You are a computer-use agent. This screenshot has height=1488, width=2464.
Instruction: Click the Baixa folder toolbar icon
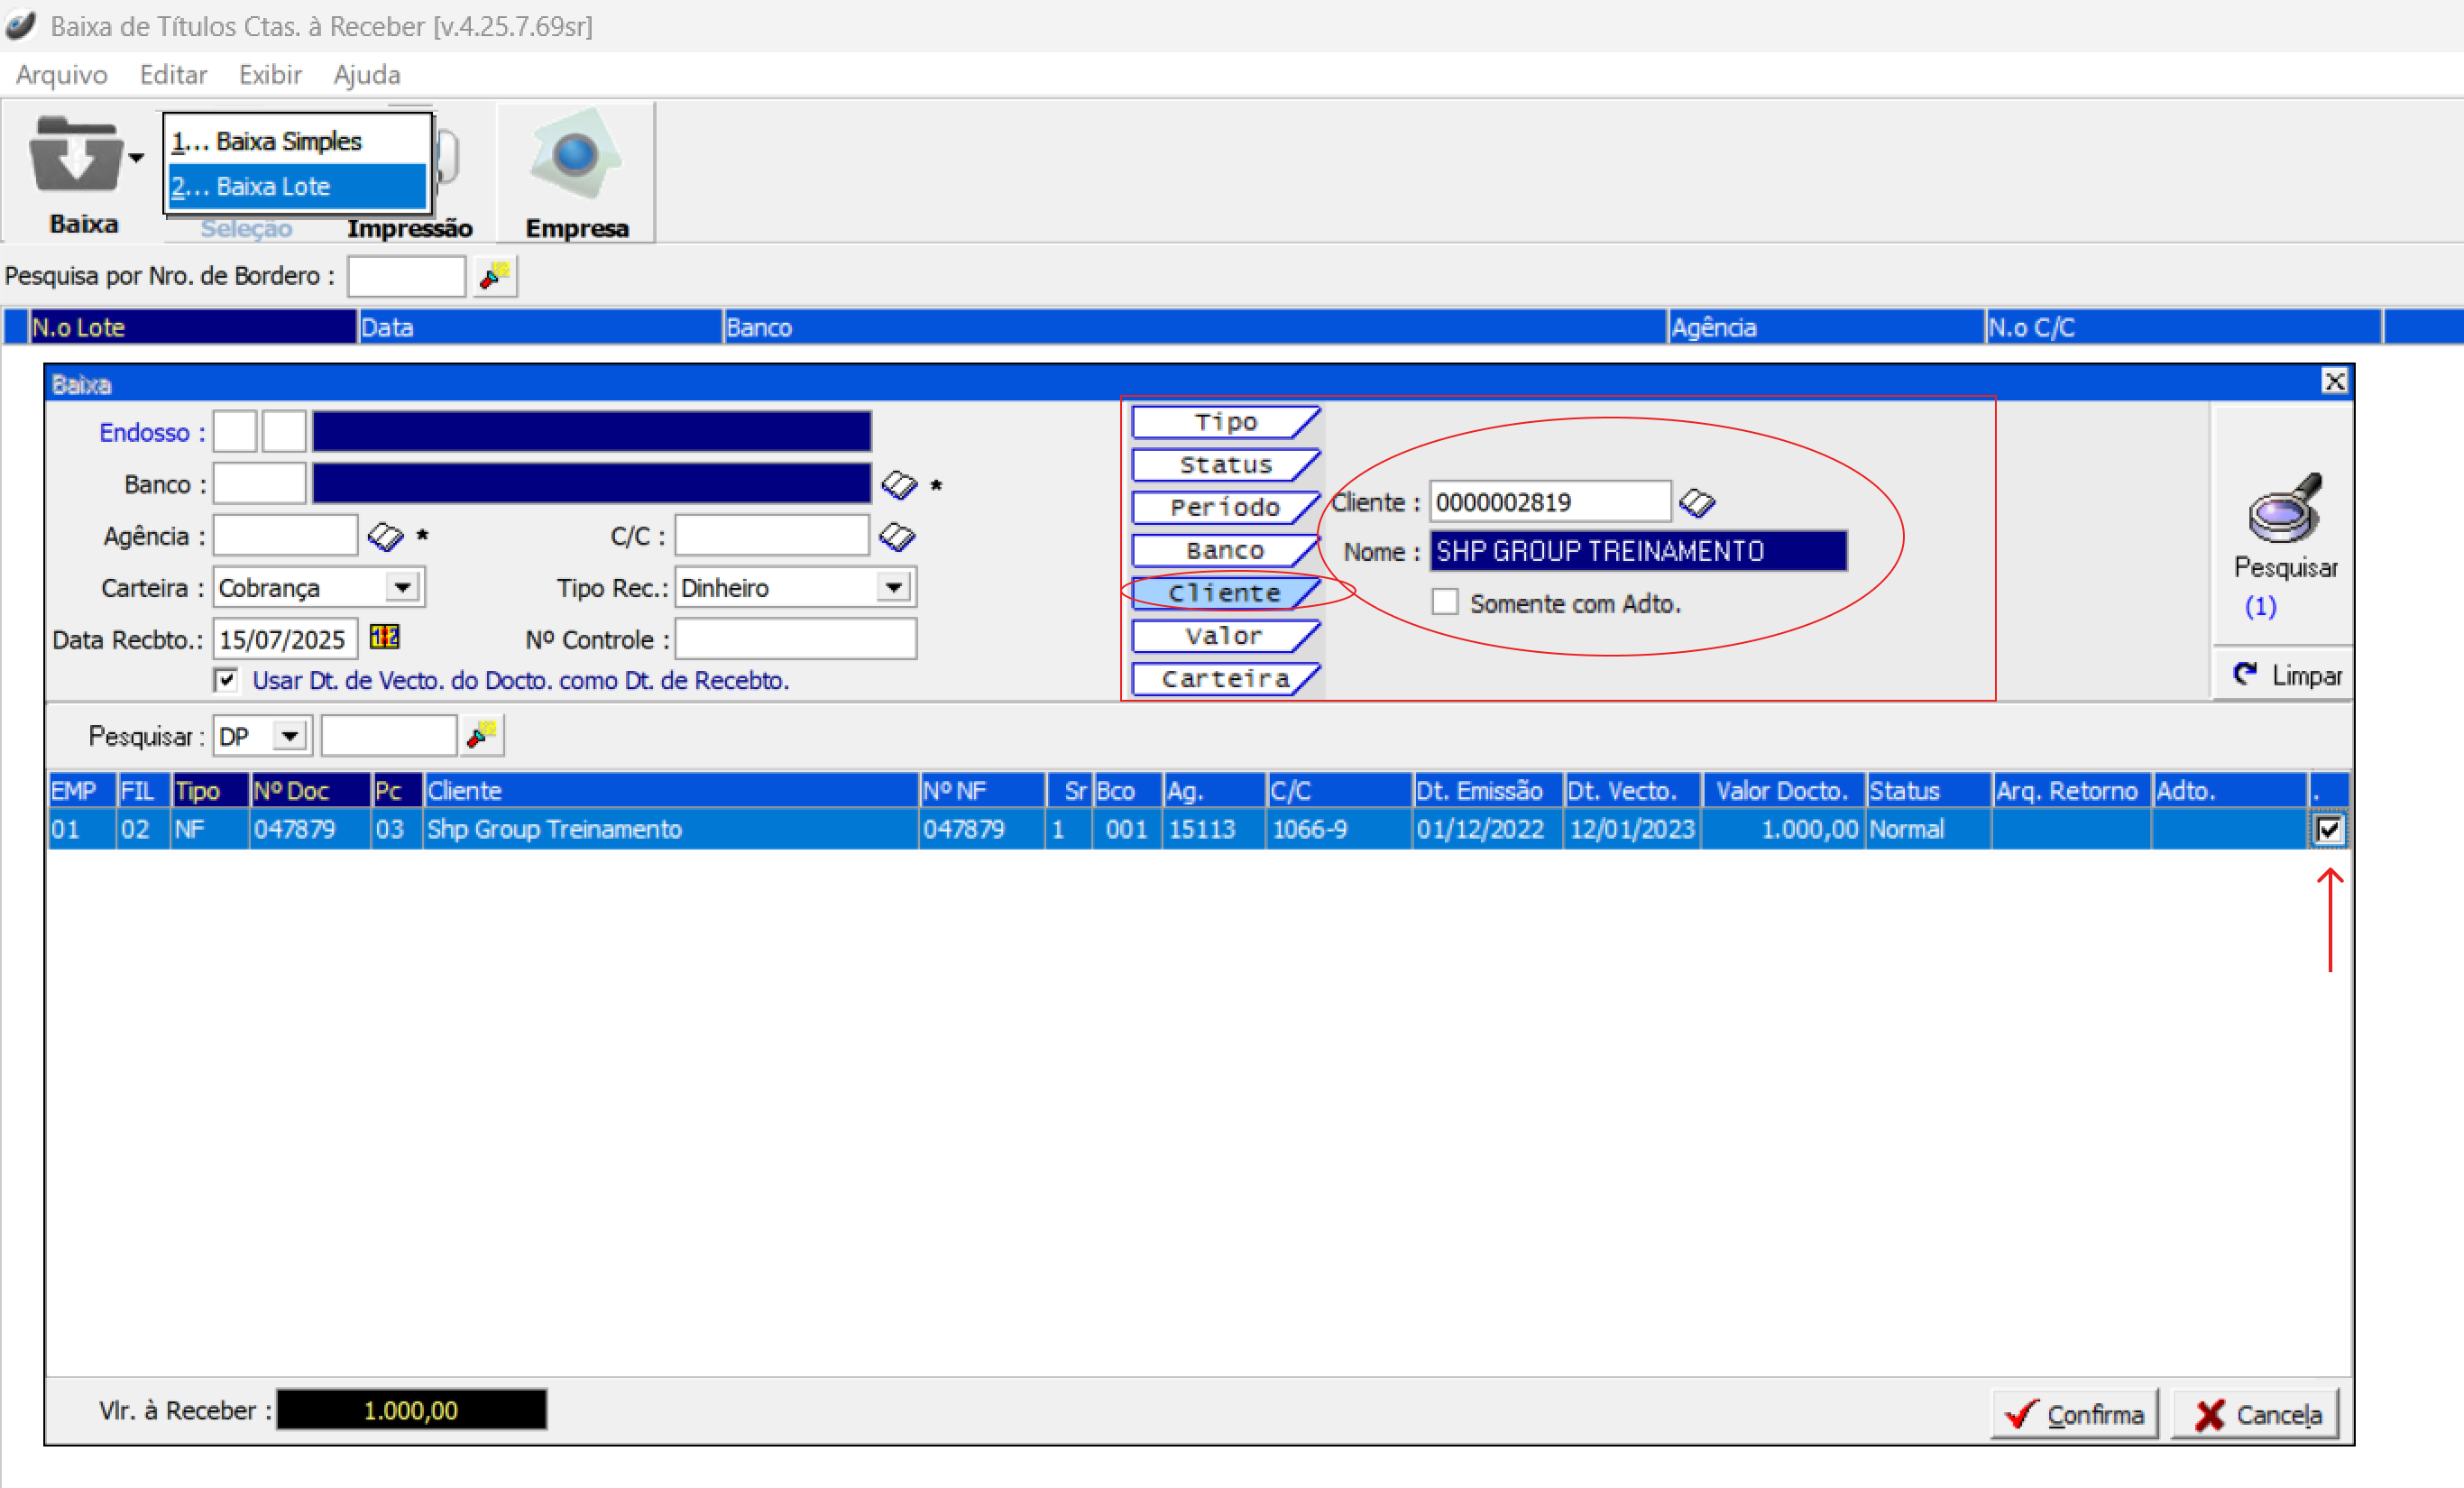pyautogui.click(x=75, y=156)
